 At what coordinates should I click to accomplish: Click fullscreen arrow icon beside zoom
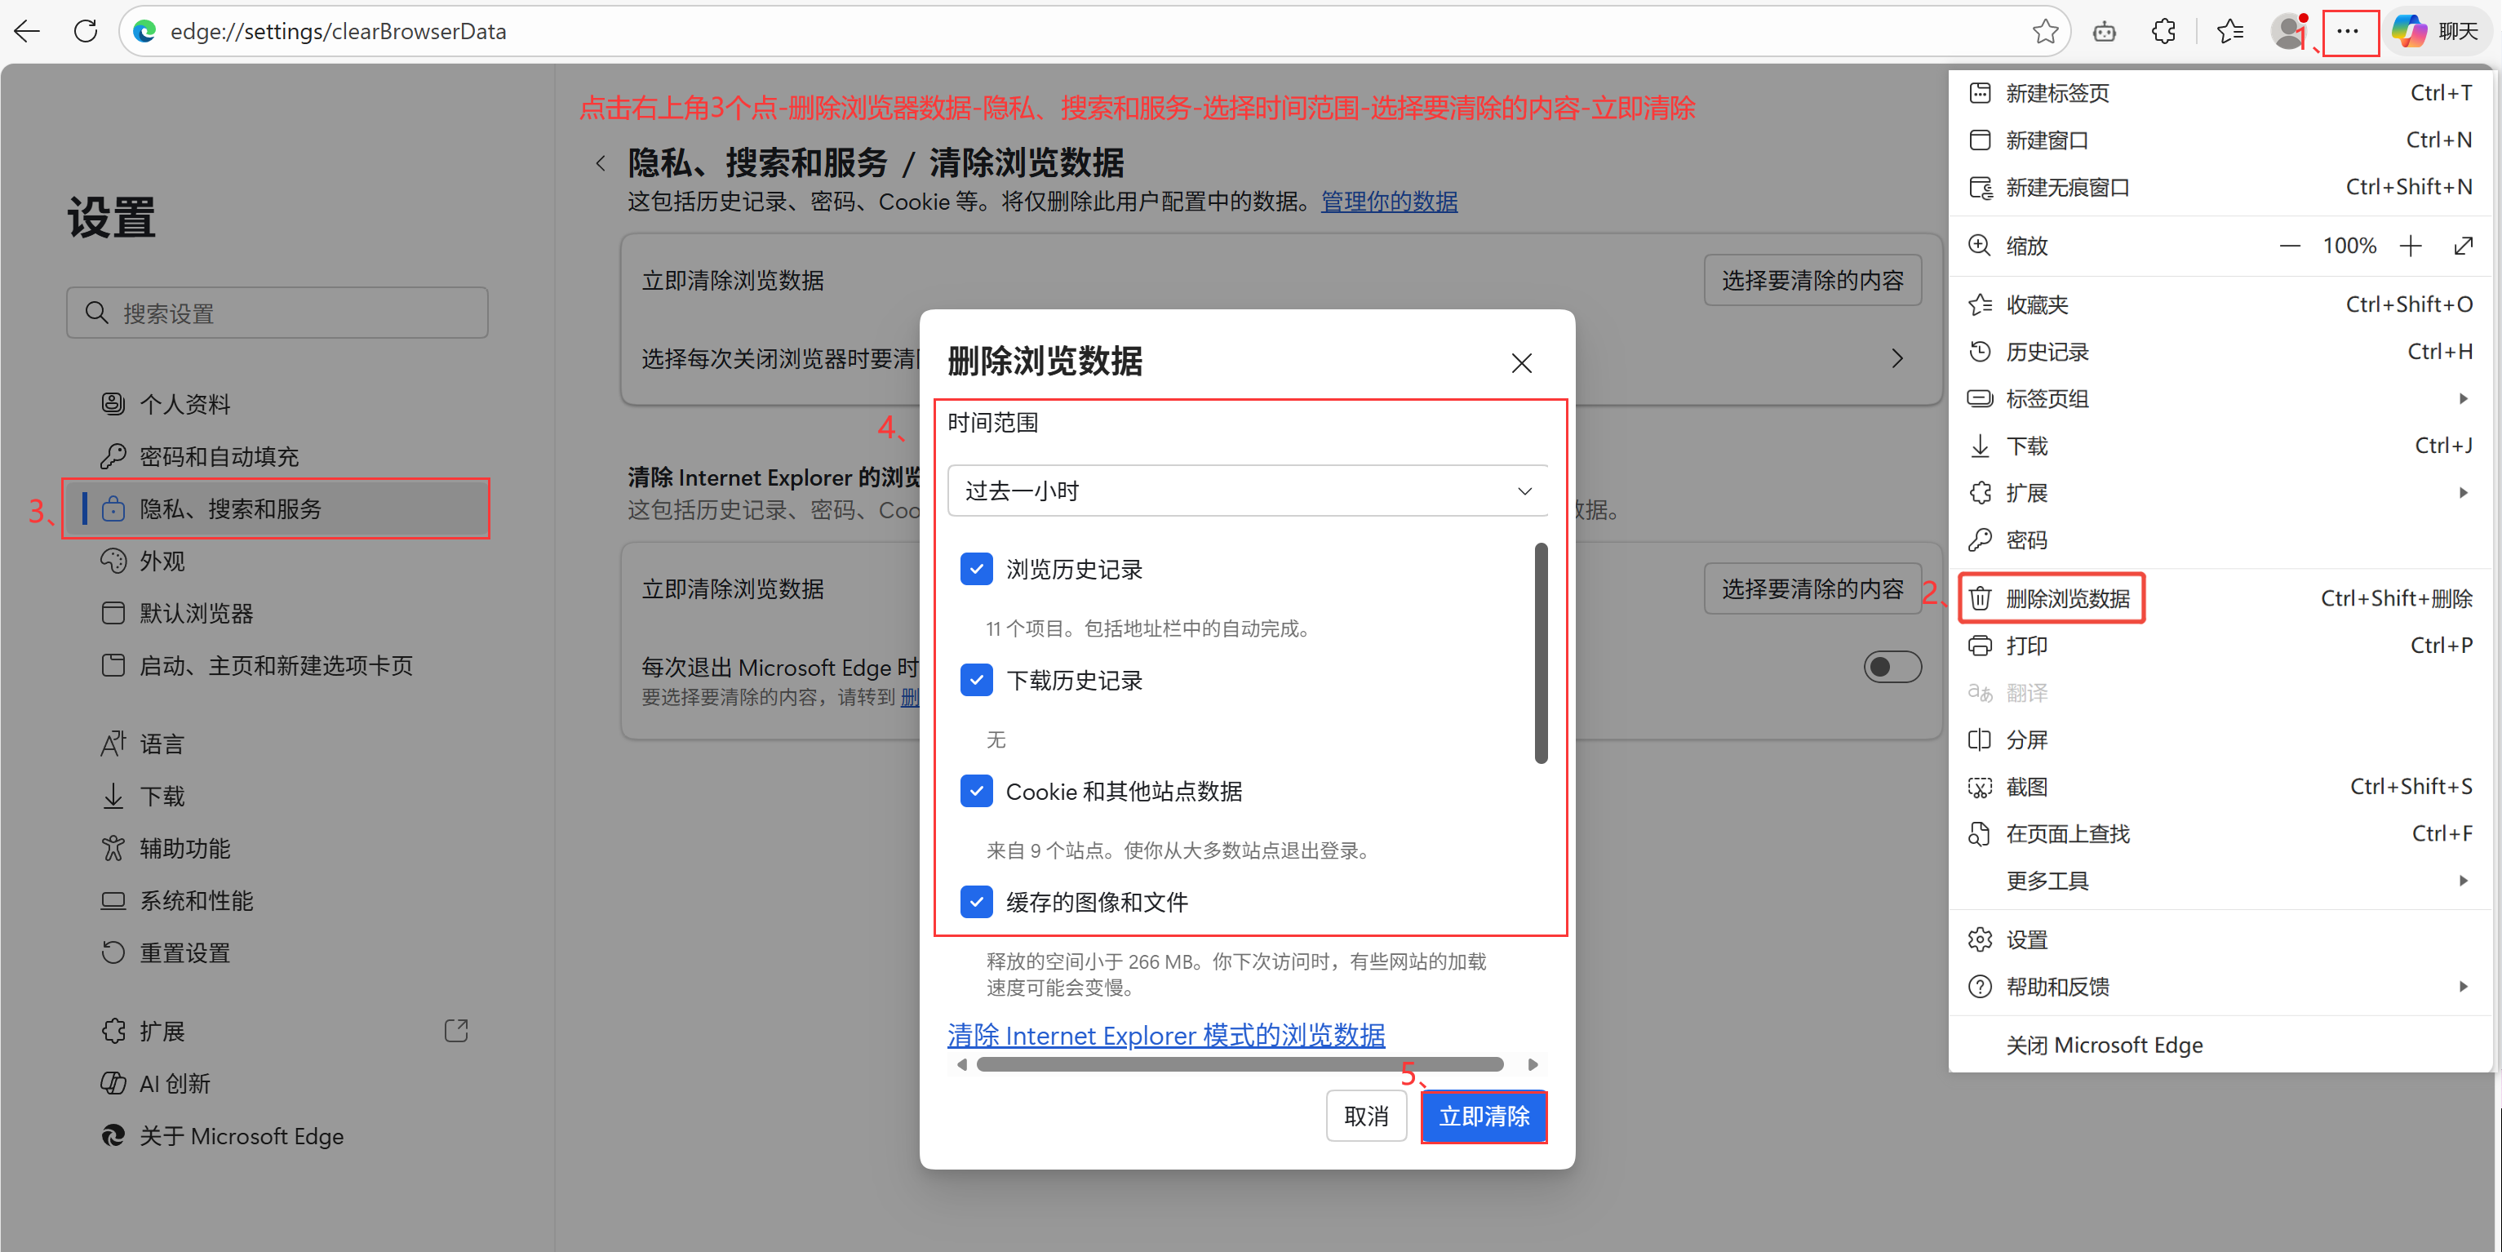pos(2462,246)
